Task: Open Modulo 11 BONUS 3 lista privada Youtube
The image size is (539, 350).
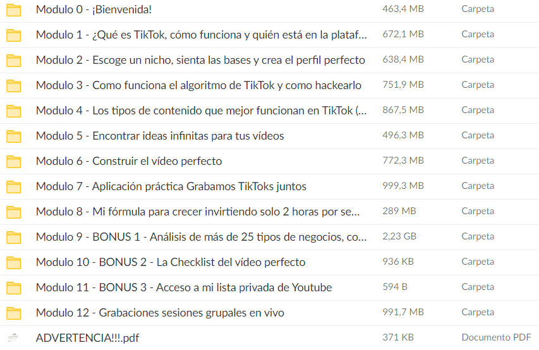Action: (184, 287)
